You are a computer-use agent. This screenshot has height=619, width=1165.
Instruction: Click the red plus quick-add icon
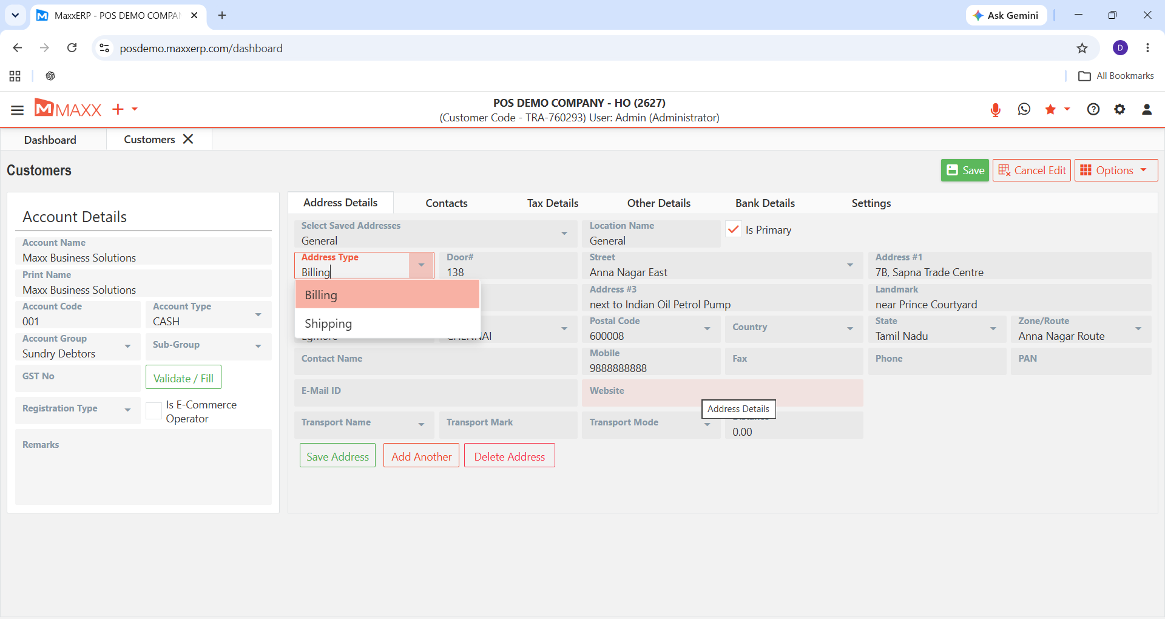coord(118,109)
